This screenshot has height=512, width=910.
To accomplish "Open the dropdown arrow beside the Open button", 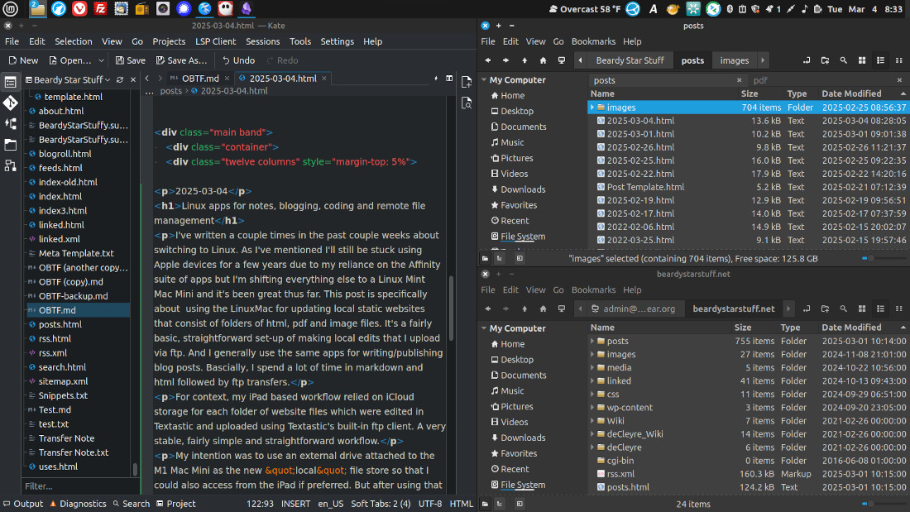I will 101,60.
